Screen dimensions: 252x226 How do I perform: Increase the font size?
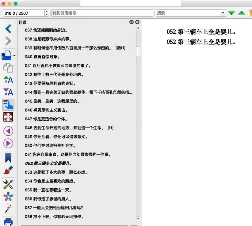(8, 80)
